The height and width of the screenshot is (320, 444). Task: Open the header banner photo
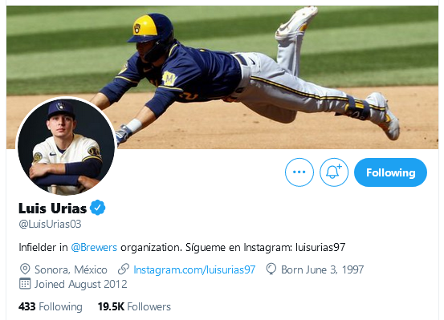(222, 77)
